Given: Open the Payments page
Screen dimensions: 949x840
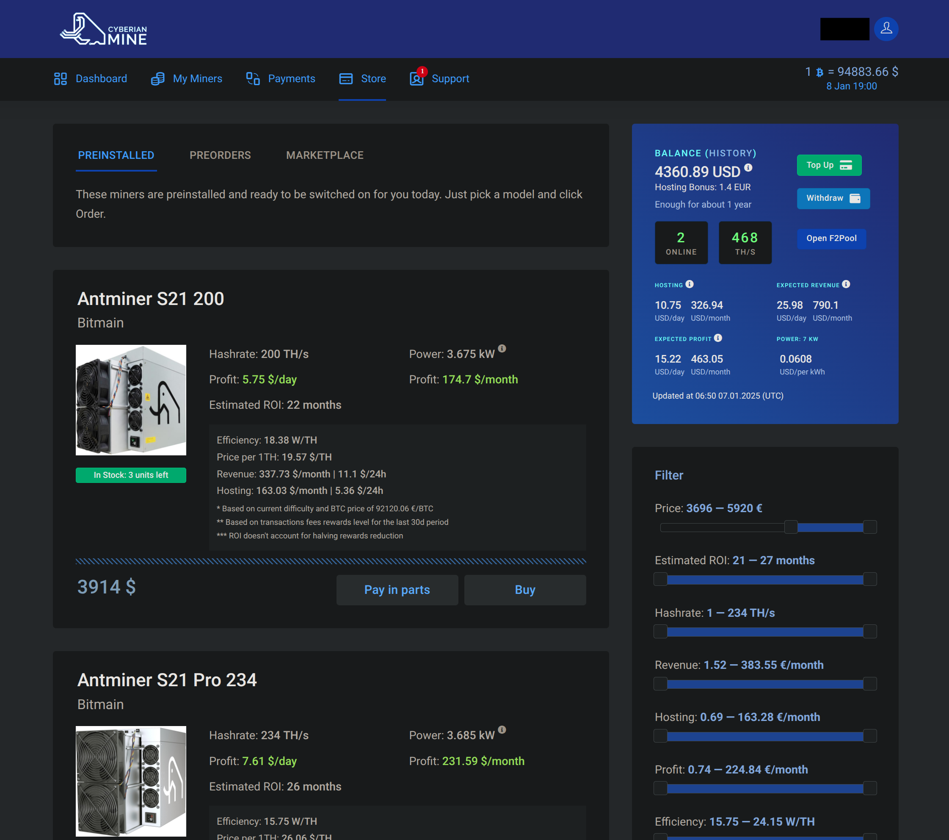Looking at the screenshot, I should click(281, 78).
